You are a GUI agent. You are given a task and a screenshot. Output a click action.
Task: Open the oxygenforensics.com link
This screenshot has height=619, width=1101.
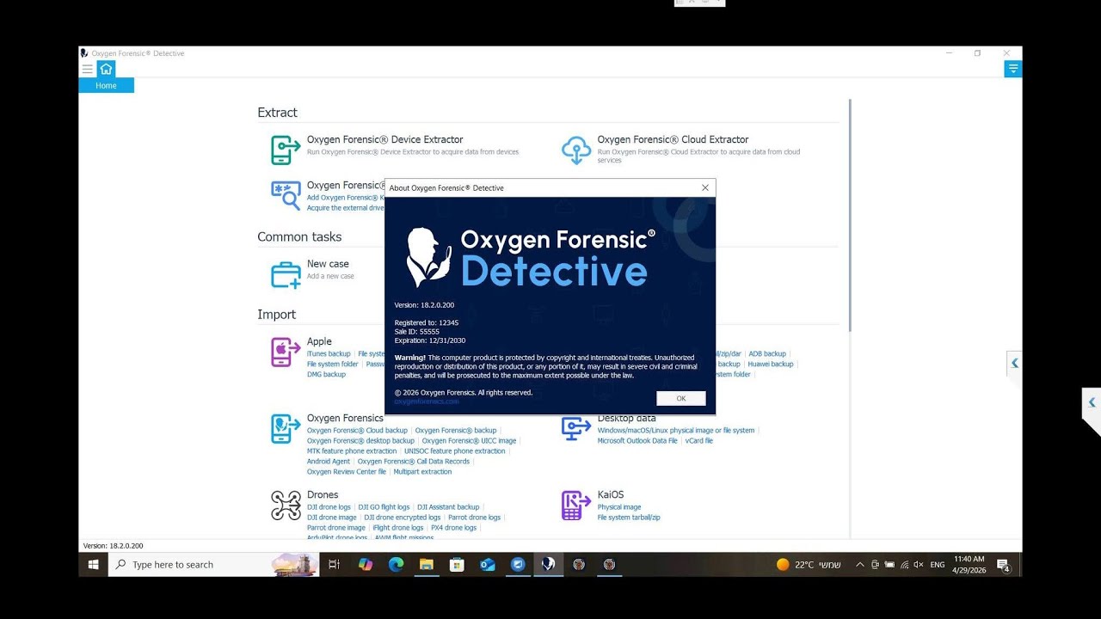click(427, 401)
